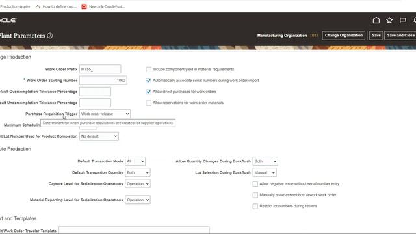Open help icon next to Plant Parameters
416x234 pixels.
point(50,36)
